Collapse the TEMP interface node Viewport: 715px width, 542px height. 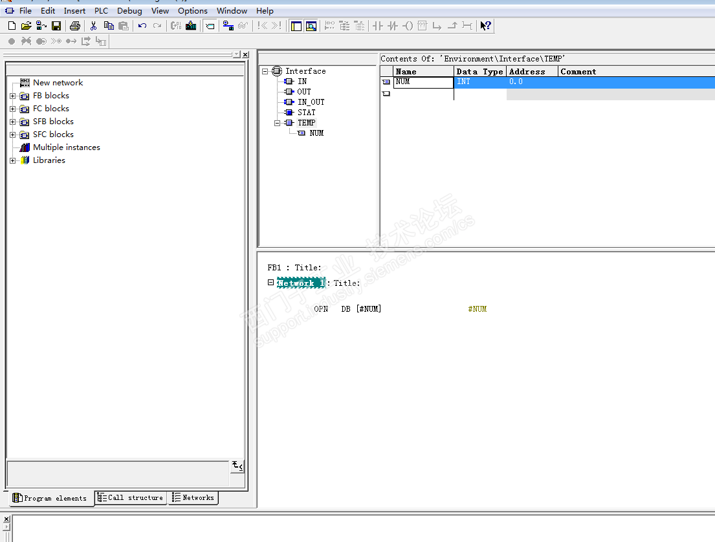tap(277, 123)
